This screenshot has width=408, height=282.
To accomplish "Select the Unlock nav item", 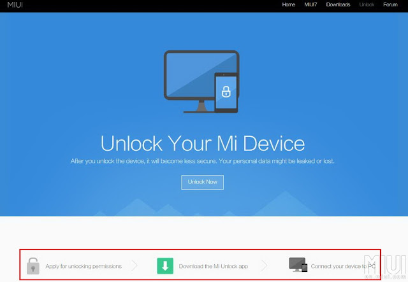I will 367,4.
